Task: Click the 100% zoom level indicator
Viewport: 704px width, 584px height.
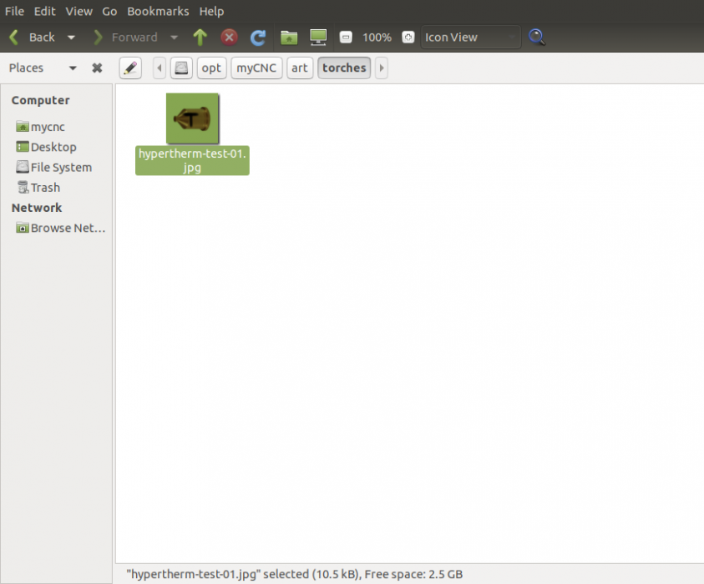Action: [x=377, y=37]
